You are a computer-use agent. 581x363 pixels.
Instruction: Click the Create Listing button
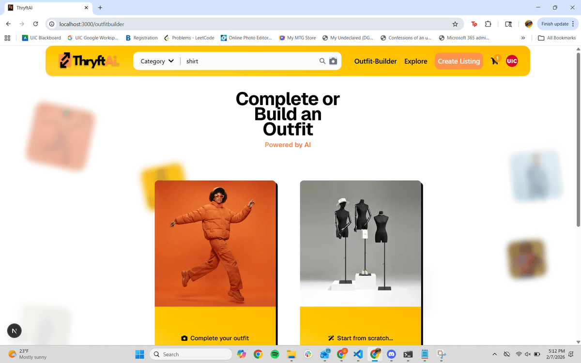tap(459, 61)
